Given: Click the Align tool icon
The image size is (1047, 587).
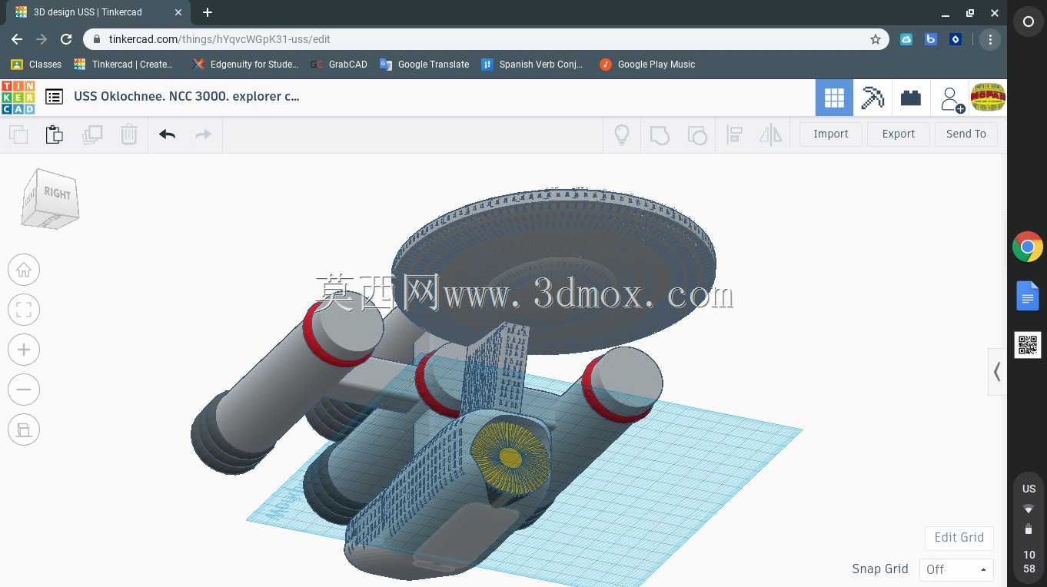Looking at the screenshot, I should click(734, 135).
